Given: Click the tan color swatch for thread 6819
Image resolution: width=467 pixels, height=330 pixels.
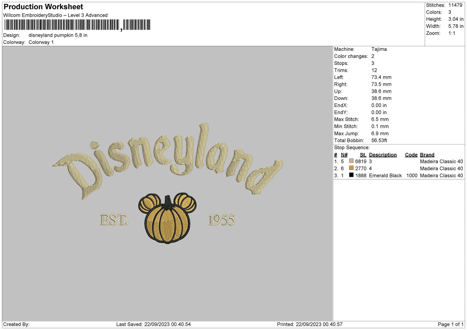Looking at the screenshot, I should click(351, 161).
